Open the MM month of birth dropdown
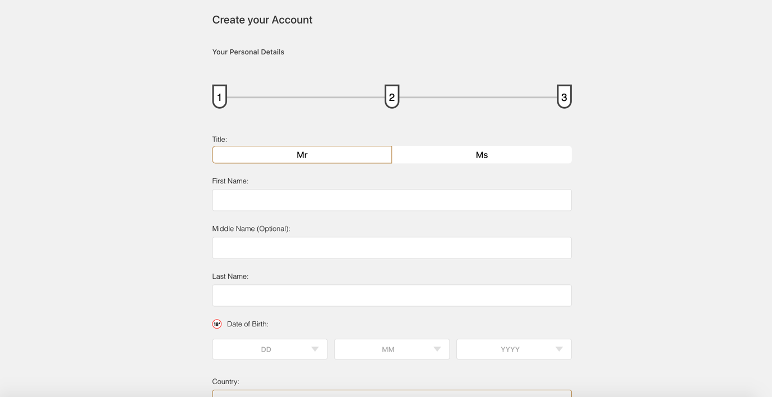 pyautogui.click(x=392, y=349)
